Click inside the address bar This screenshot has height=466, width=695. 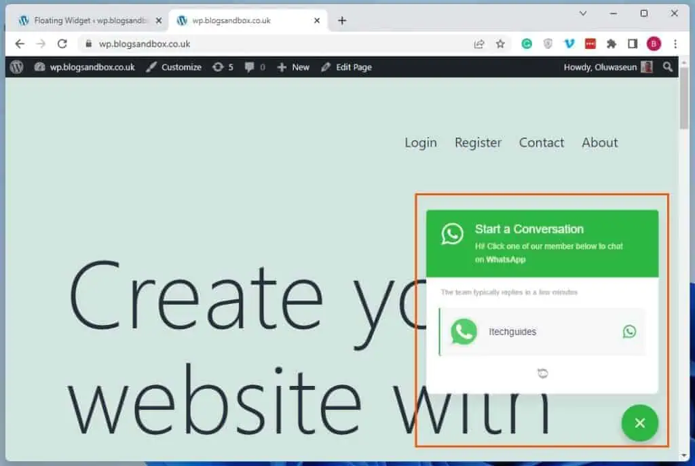point(204,43)
